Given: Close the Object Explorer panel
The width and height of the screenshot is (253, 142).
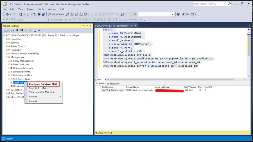Looking at the screenshot, I should tap(91, 26).
